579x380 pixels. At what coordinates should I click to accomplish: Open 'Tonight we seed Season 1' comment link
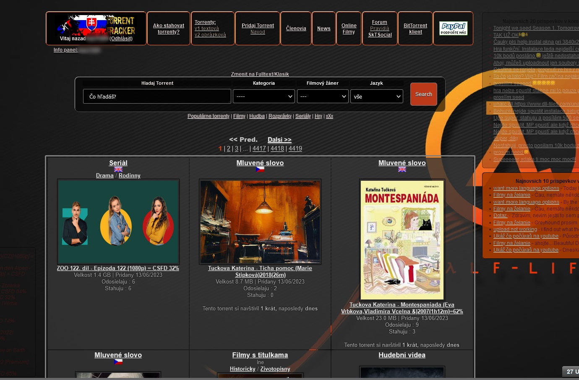[536, 28]
